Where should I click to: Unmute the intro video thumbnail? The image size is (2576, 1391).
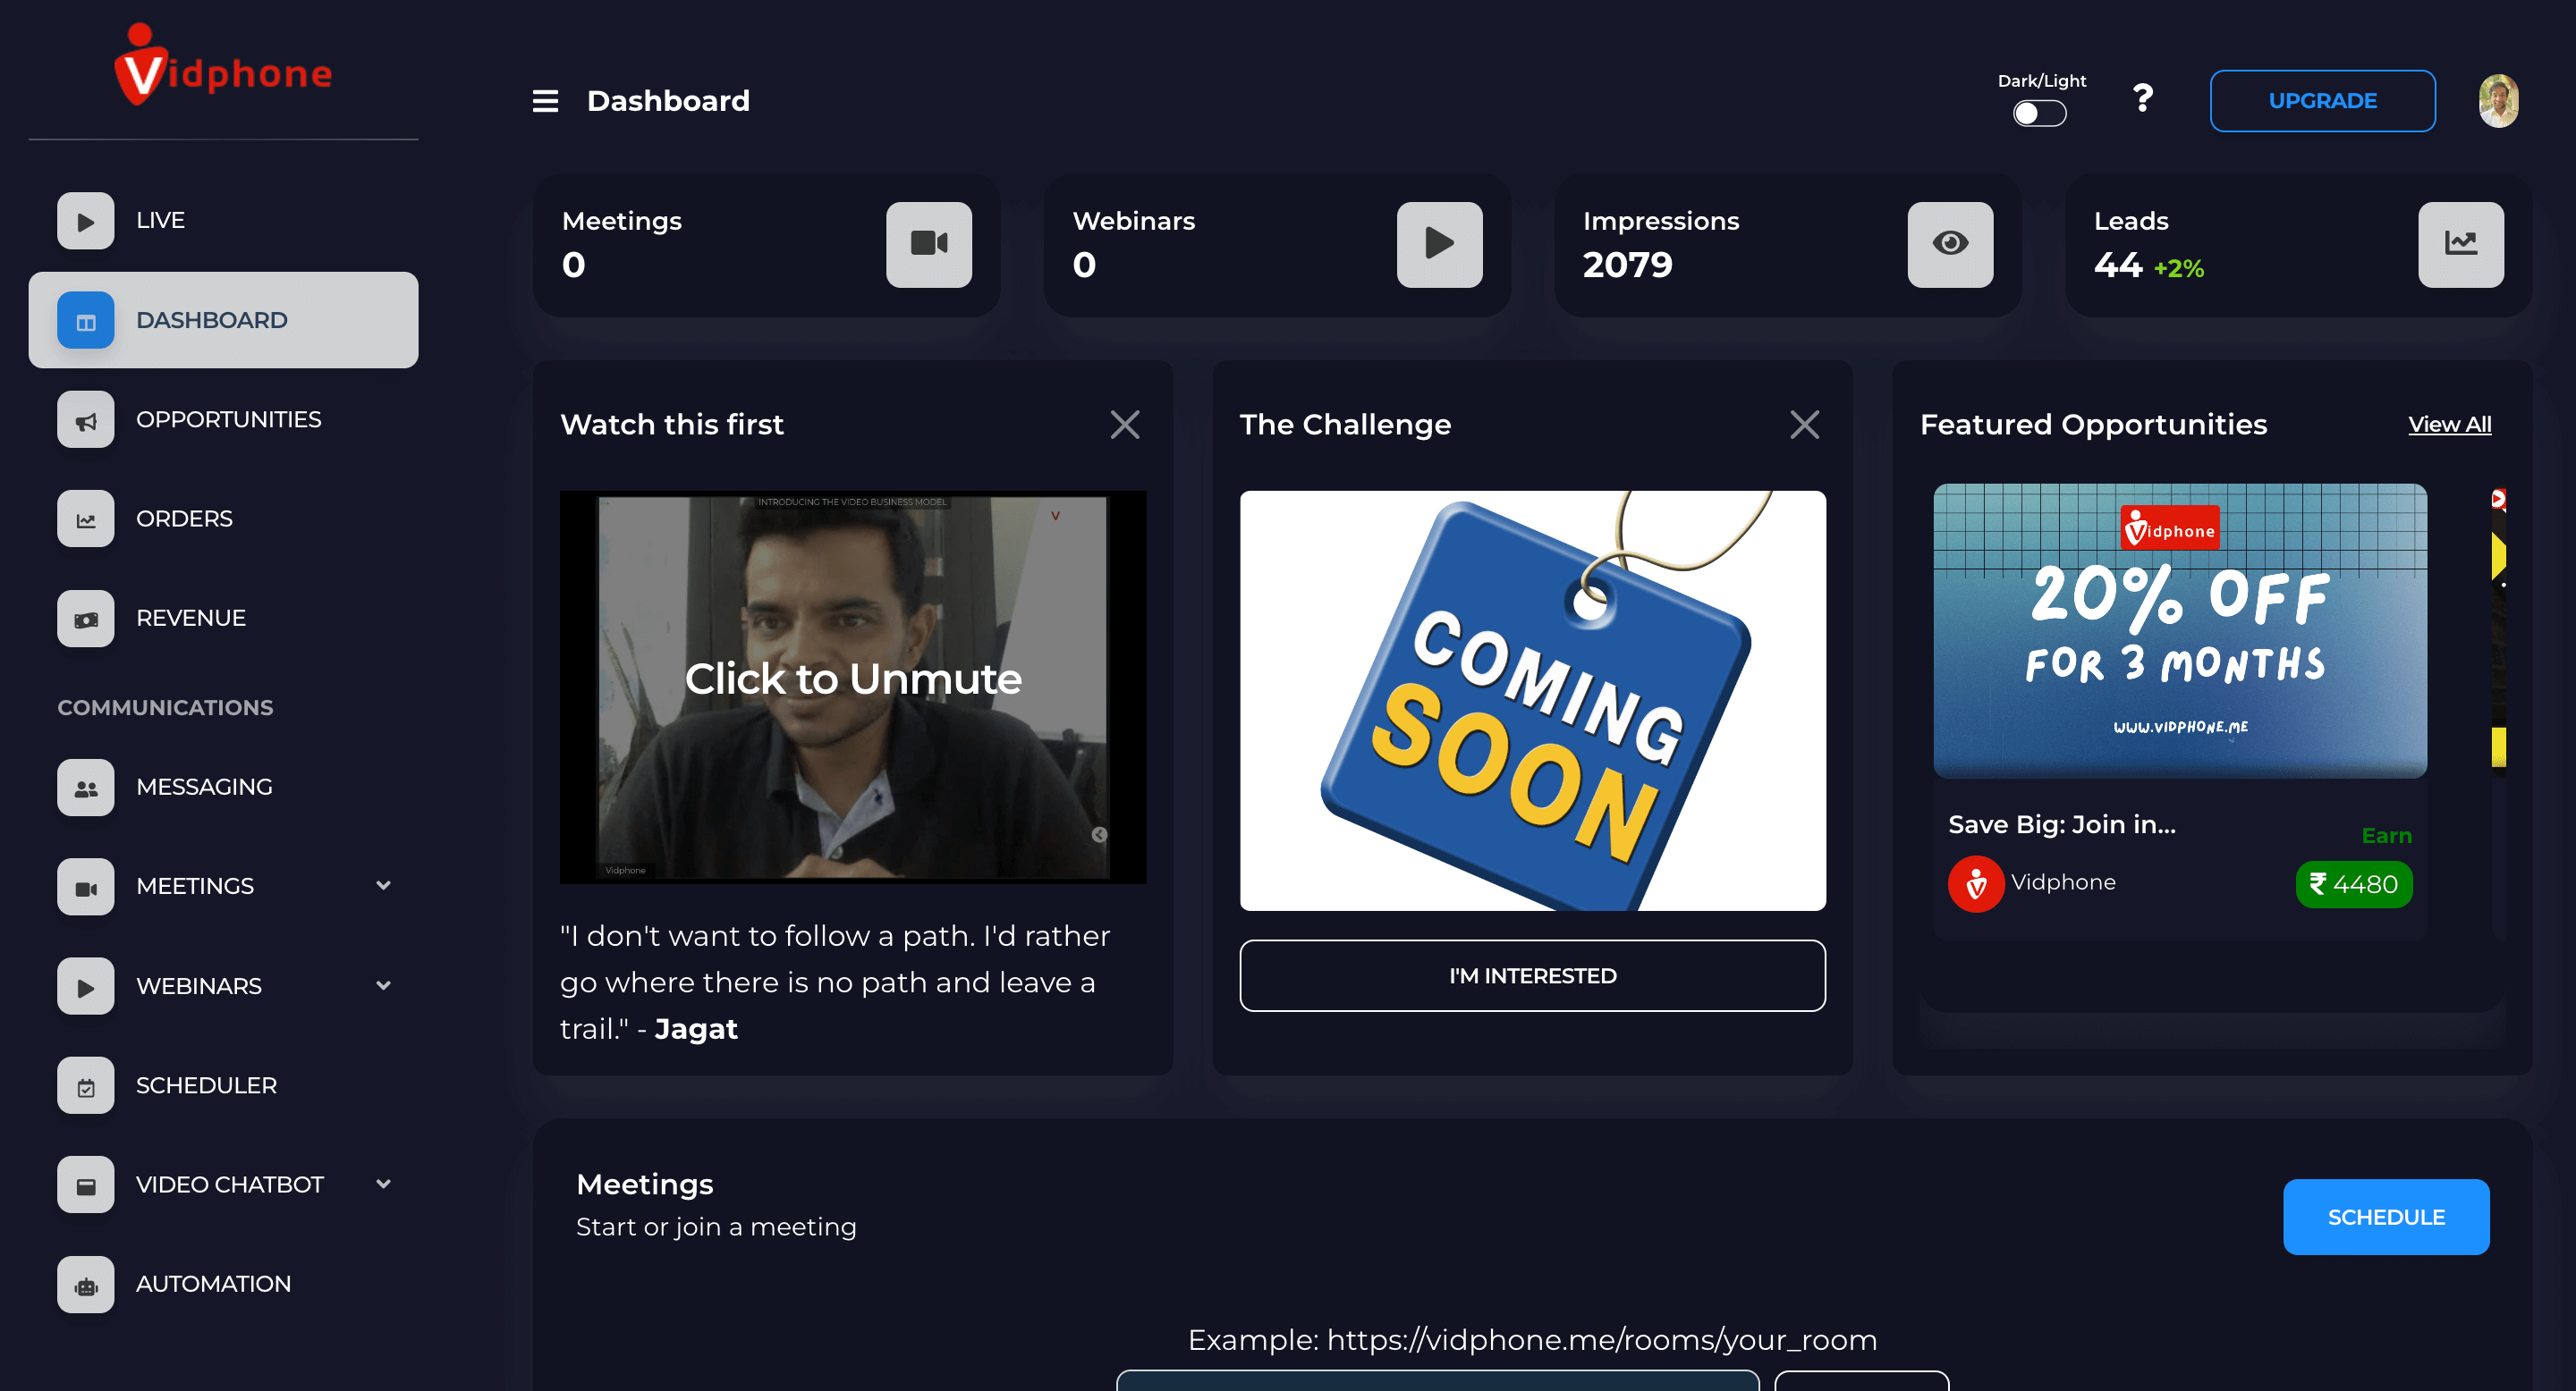[852, 679]
